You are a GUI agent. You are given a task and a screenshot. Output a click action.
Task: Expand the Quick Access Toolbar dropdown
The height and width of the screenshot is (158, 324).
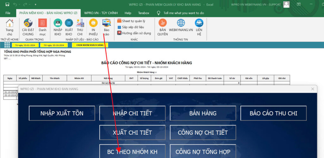pos(35,4)
